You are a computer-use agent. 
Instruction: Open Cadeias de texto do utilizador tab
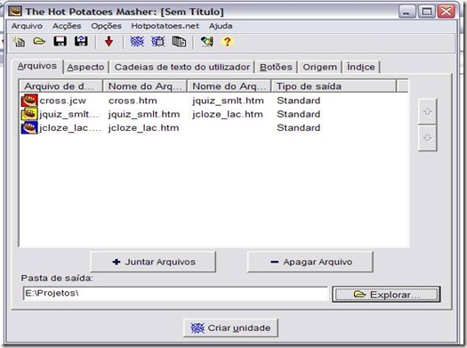[182, 67]
